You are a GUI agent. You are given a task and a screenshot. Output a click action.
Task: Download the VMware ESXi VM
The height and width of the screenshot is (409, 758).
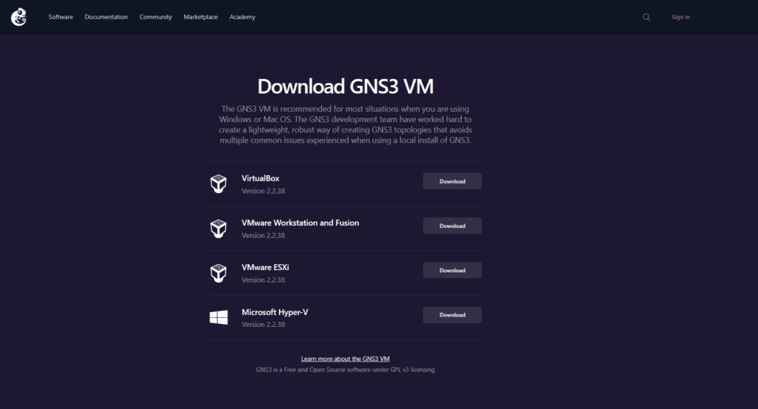(452, 270)
